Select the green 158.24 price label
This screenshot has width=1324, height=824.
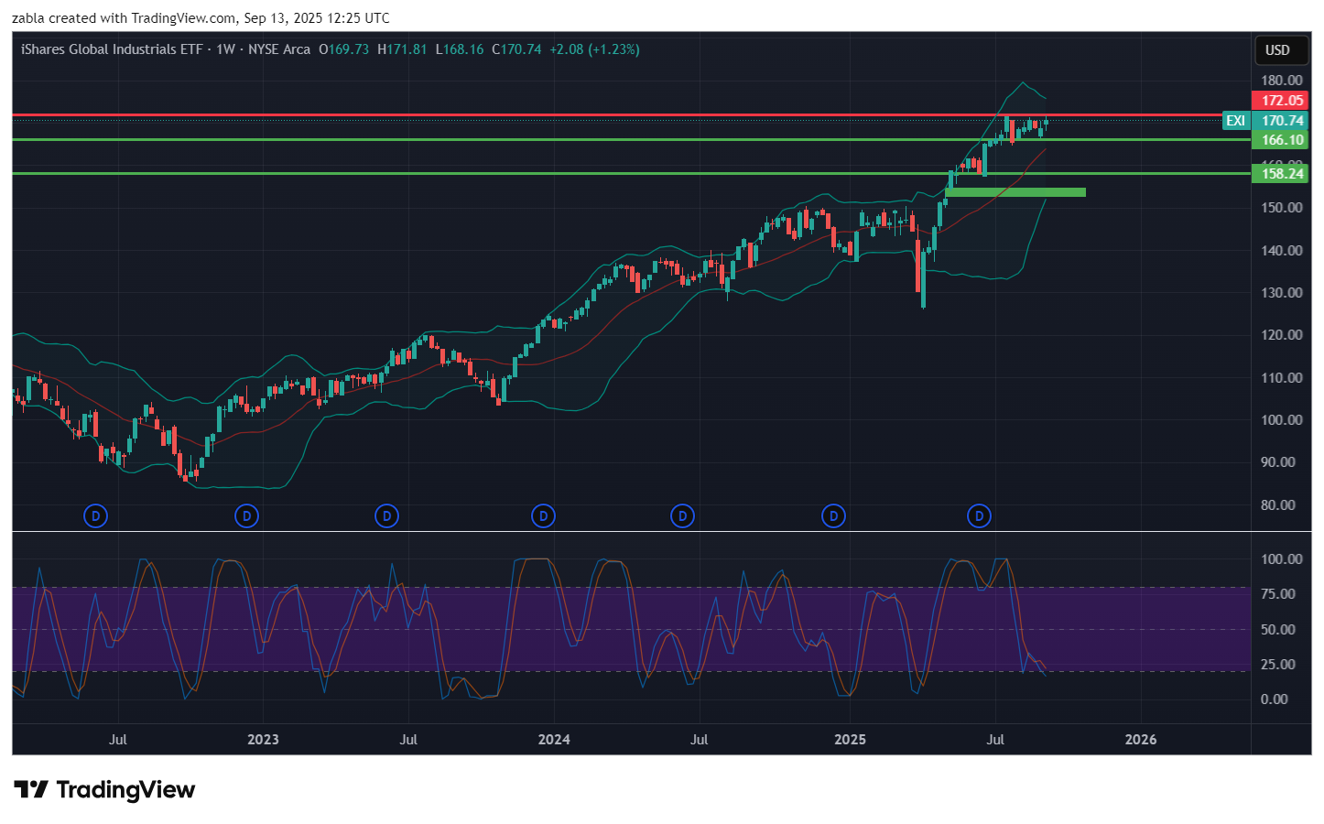pyautogui.click(x=1280, y=173)
